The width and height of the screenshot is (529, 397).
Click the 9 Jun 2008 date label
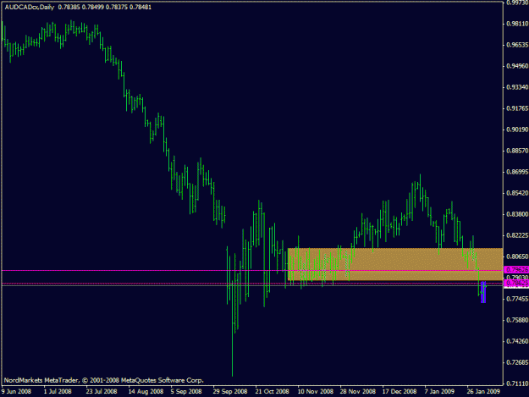pyautogui.click(x=16, y=392)
